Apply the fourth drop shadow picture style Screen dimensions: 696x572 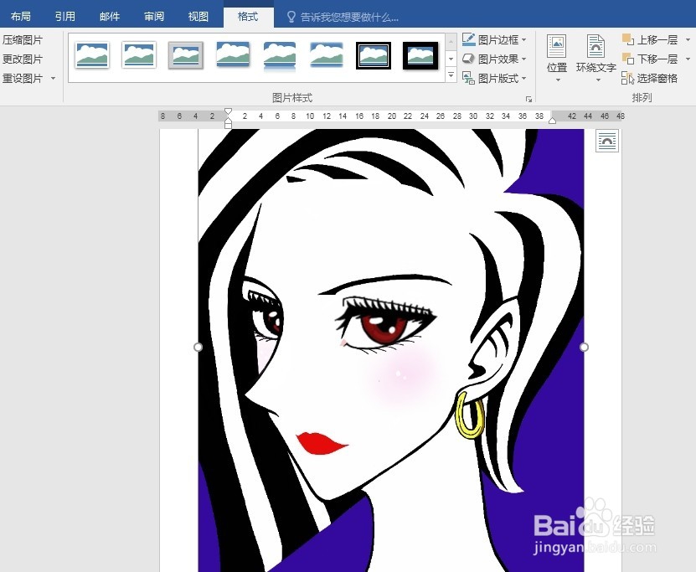tap(233, 54)
